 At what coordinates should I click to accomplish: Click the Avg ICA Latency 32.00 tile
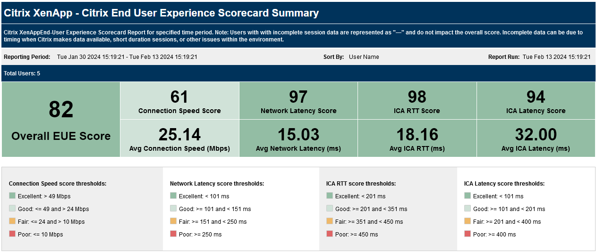click(x=536, y=138)
